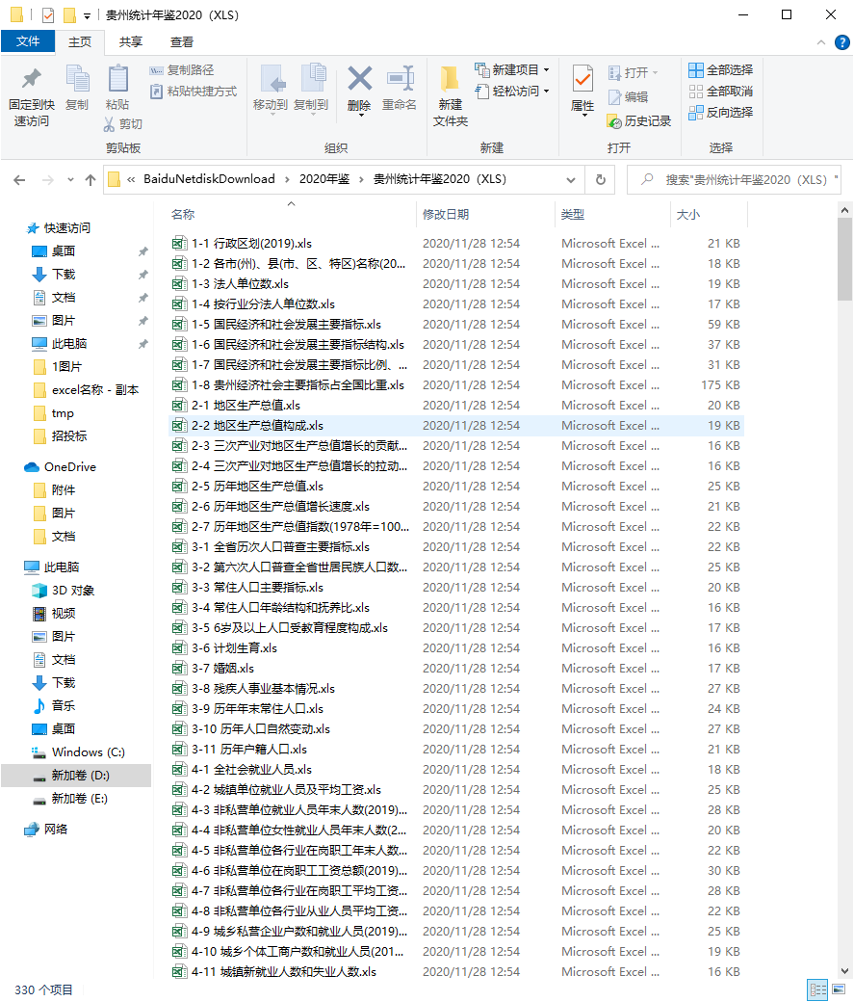
Task: Click the vertical scrollbar thumb
Action: [844, 259]
